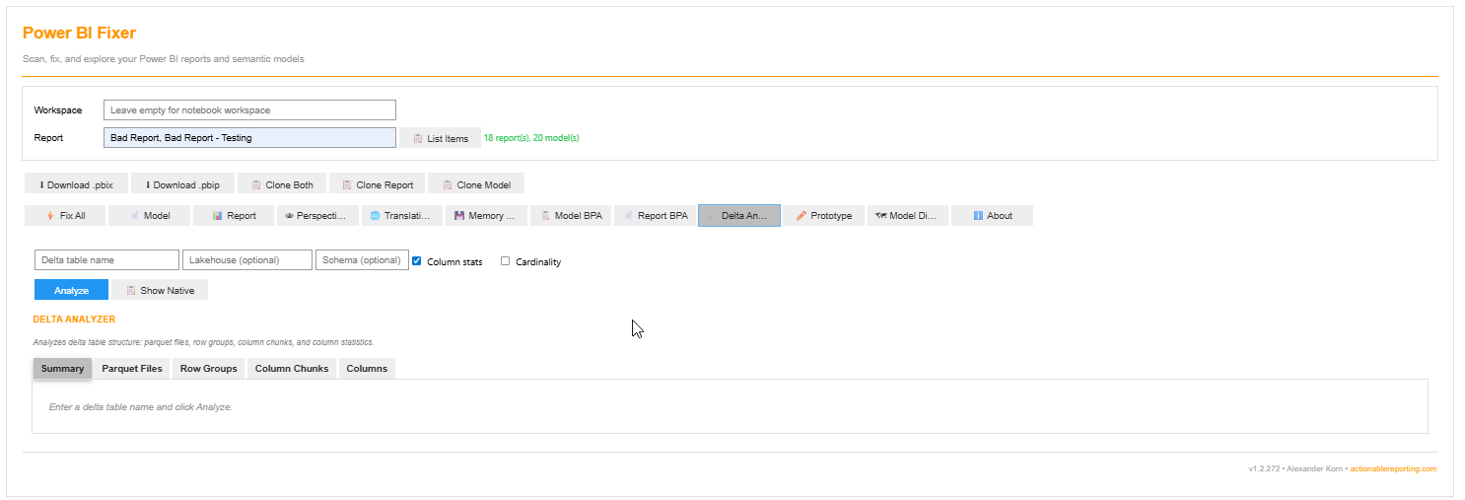Switch to the Columns sub-tab
This screenshot has width=1465, height=500.
[x=367, y=368]
